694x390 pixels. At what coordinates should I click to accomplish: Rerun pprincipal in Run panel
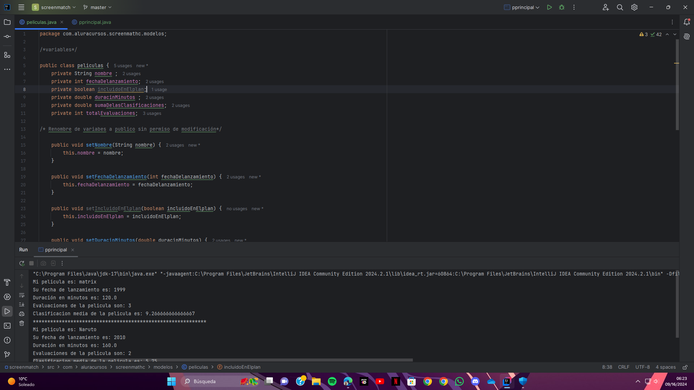point(22,263)
